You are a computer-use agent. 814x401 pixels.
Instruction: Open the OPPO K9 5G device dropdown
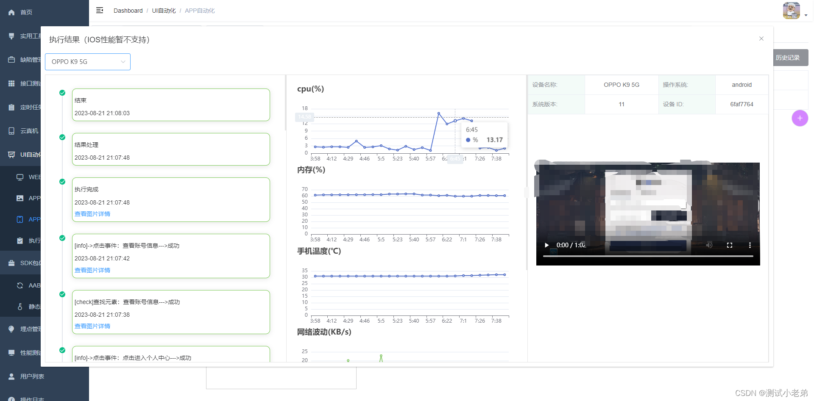click(87, 61)
